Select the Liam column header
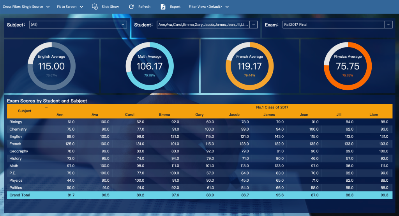Image resolution: width=399 pixels, height=216 pixels. (x=373, y=115)
